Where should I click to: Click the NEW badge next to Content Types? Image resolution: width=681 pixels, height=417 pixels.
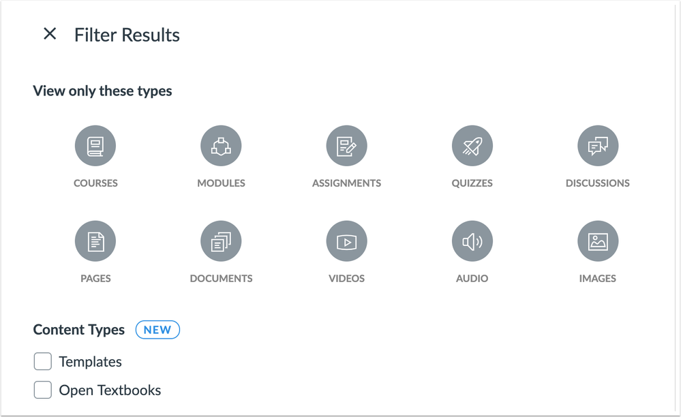coord(157,330)
